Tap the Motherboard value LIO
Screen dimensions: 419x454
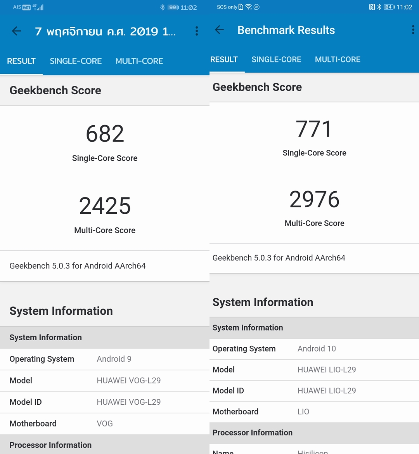click(303, 412)
